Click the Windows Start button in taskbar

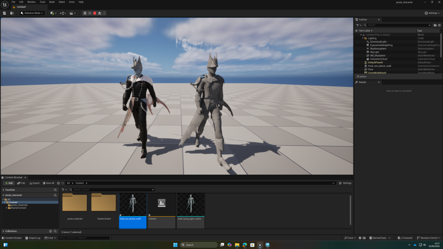click(x=175, y=245)
